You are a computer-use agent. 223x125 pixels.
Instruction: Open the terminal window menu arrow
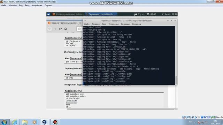click(85, 21)
